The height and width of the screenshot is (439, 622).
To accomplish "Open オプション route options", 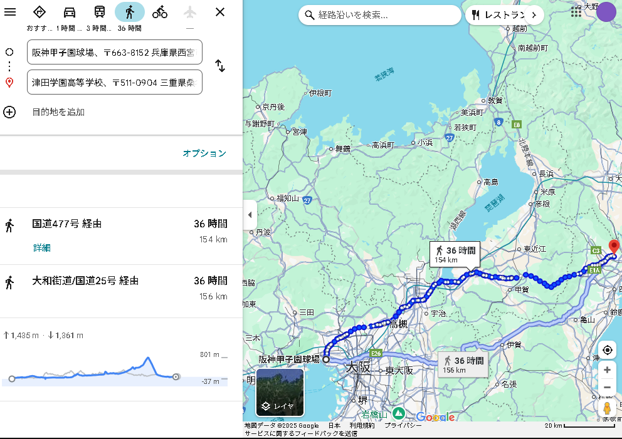I will [204, 153].
